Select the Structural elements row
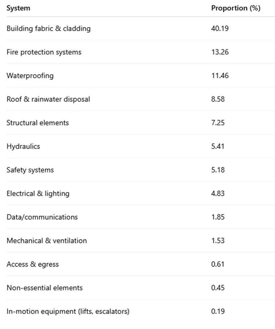The image size is (275, 329). [x=141, y=122]
